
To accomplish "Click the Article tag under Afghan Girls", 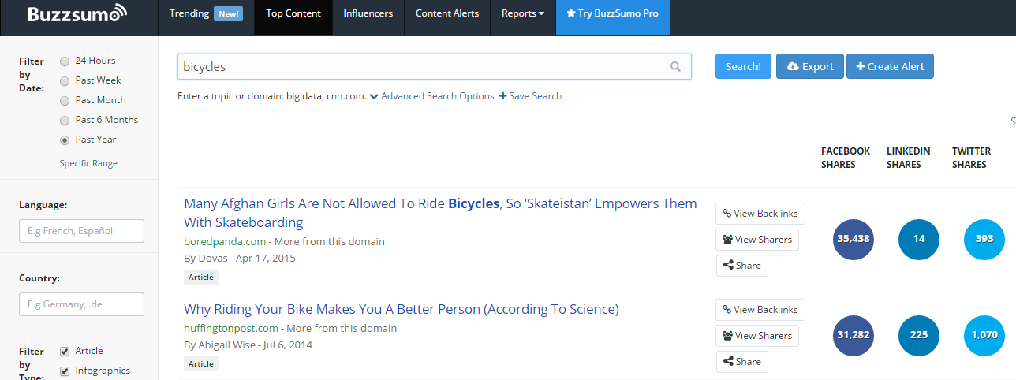I will [x=201, y=278].
